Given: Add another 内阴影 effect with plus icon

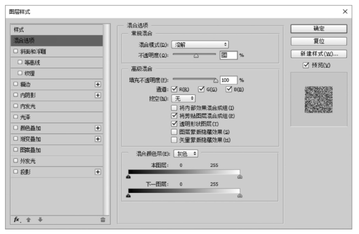Looking at the screenshot, I should click(98, 95).
